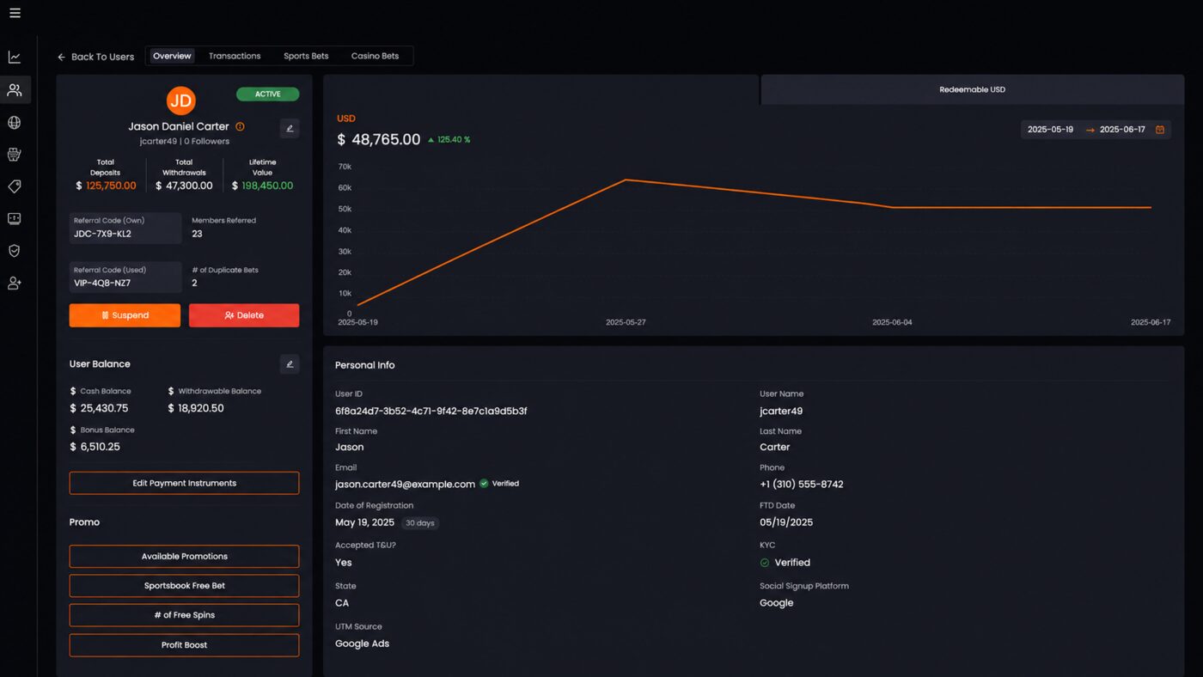
Task: Suspend the user account
Action: tap(125, 315)
